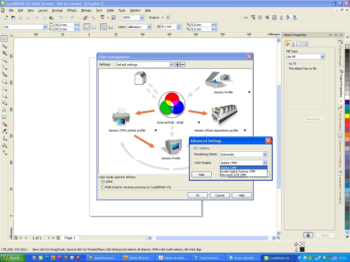Select the Text tool
The height and width of the screenshot is (262, 350).
pos(4,110)
